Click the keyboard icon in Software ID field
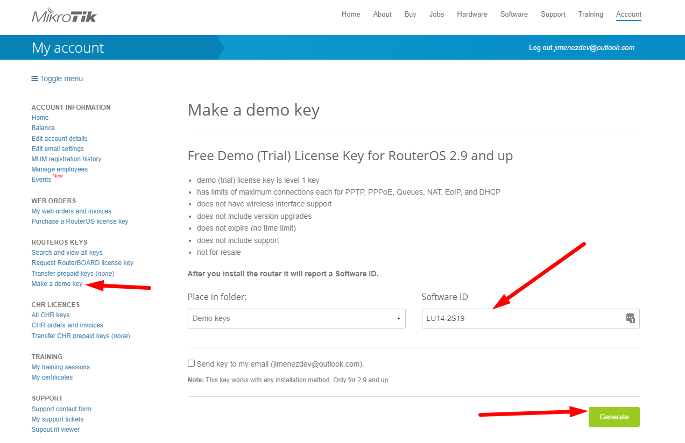Image resolution: width=685 pixels, height=443 pixels. click(x=630, y=318)
